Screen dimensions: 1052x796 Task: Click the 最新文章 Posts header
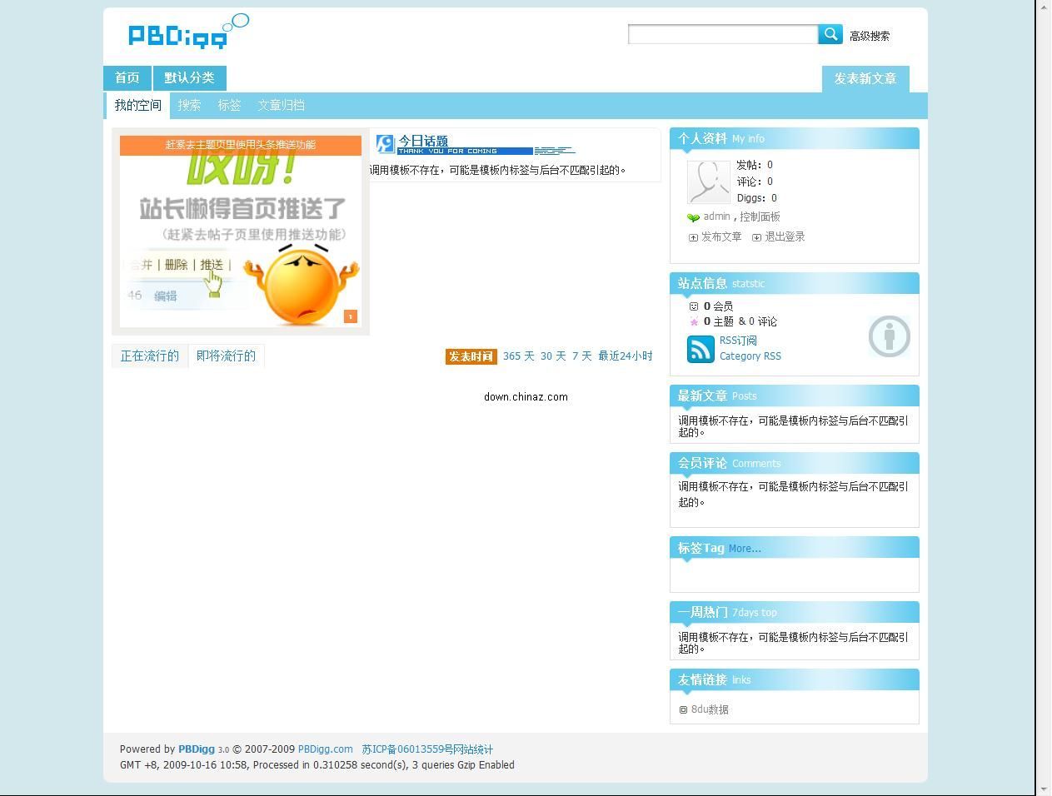pyautogui.click(x=795, y=396)
